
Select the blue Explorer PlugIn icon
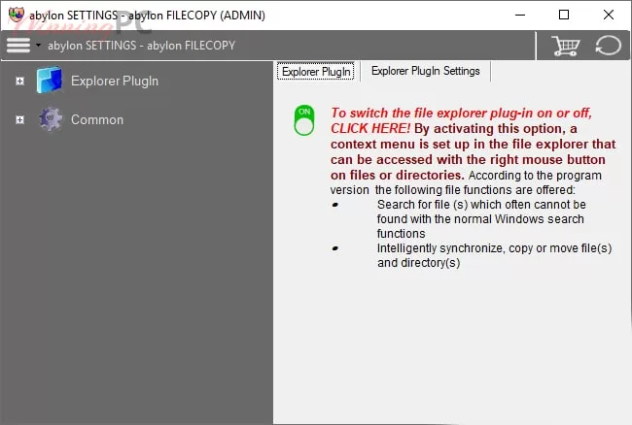pos(50,80)
